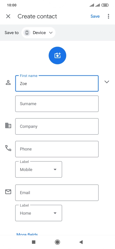Focus the Email address field
Screen dimensions: 115x249
tap(57, 193)
